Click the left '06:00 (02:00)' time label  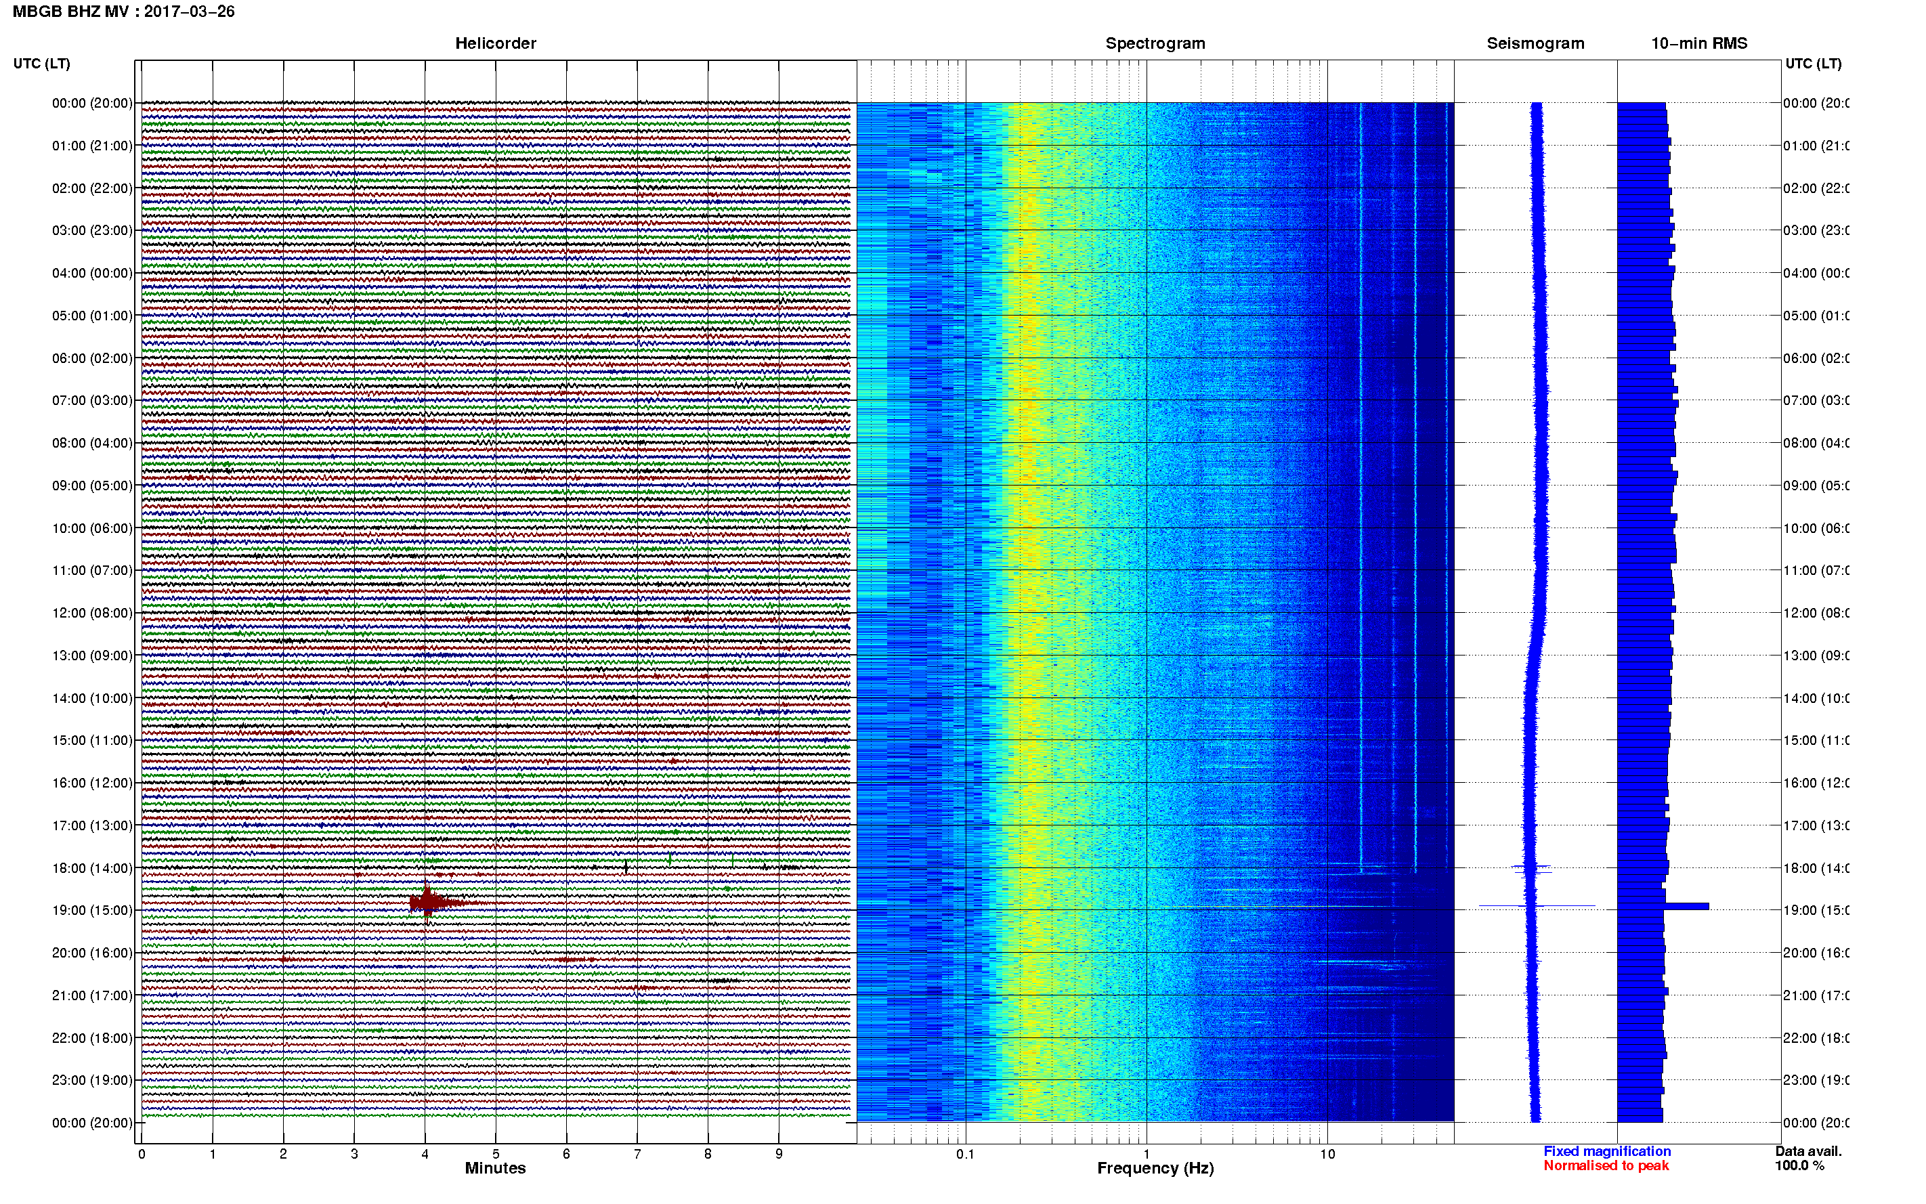[92, 358]
